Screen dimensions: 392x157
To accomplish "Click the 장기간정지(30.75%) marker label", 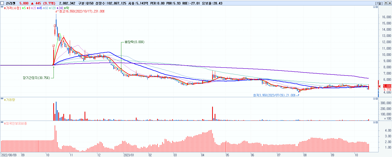I will (x=36, y=78).
